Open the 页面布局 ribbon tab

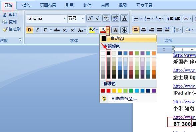(48, 5)
